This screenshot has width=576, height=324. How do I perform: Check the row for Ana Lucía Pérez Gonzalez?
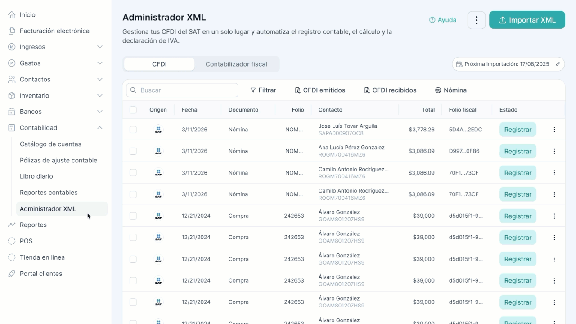click(133, 151)
